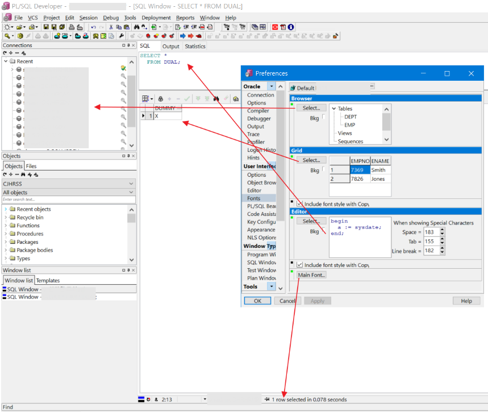Click Select... button in Browser section

(x=311, y=108)
